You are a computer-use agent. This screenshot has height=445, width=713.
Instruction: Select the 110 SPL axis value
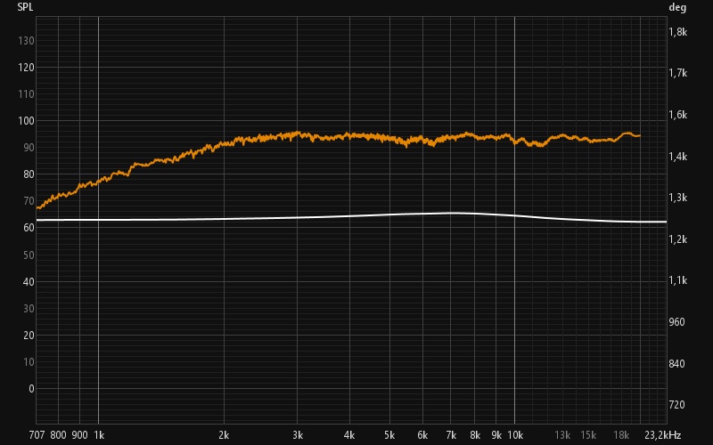26,94
